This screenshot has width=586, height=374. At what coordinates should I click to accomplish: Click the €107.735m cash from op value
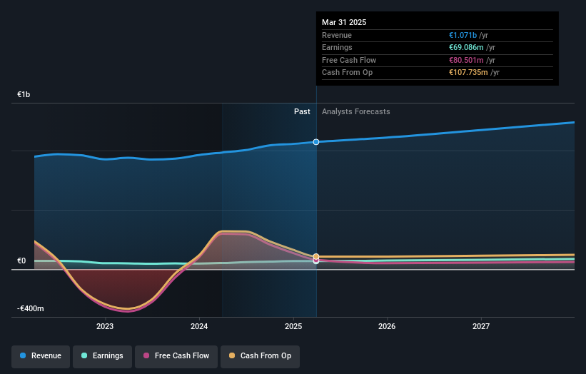468,73
